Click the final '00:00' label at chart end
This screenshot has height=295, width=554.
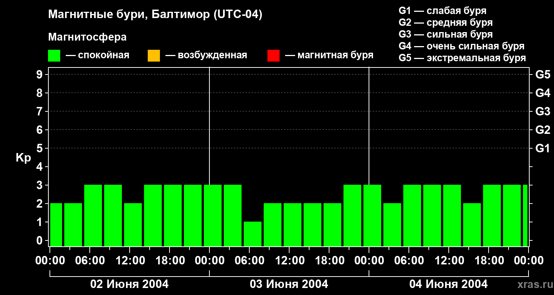[529, 261]
